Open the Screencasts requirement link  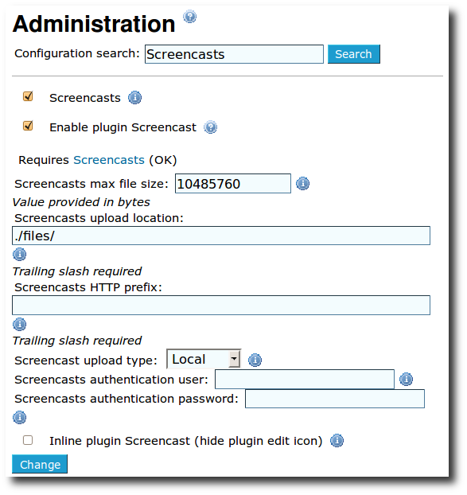click(109, 160)
